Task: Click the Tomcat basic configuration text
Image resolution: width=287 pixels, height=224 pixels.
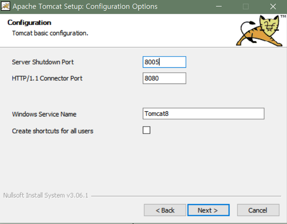Action: [x=50, y=33]
